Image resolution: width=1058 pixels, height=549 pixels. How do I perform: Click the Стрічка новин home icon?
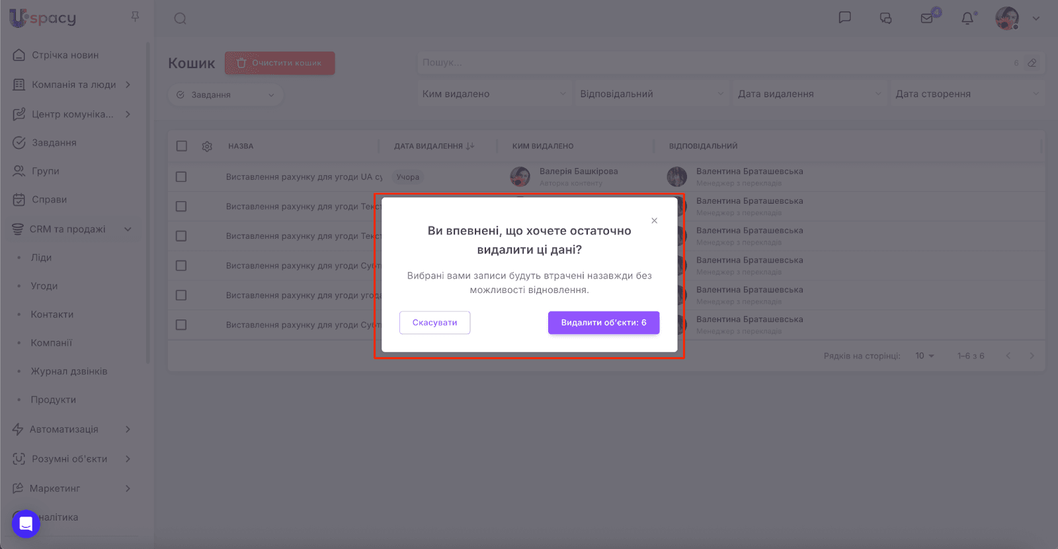[x=19, y=55]
